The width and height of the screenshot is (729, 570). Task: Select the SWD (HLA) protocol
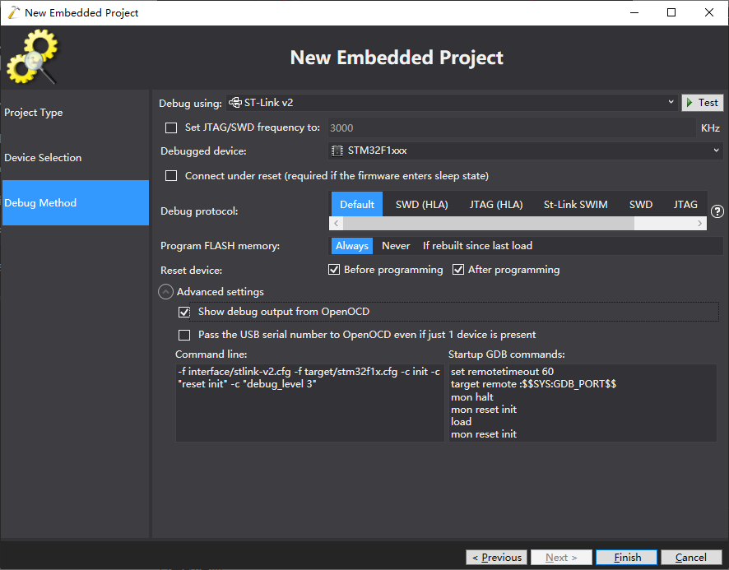click(422, 204)
